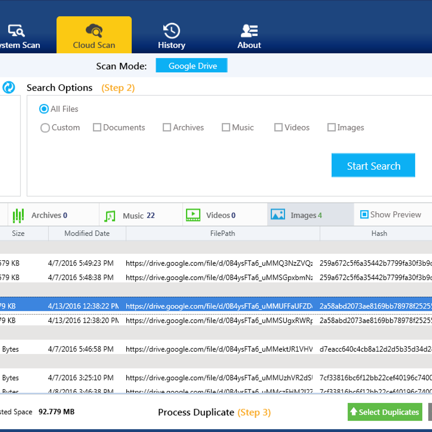Tick the Images file type checkbox
432x432 pixels.
coord(331,127)
